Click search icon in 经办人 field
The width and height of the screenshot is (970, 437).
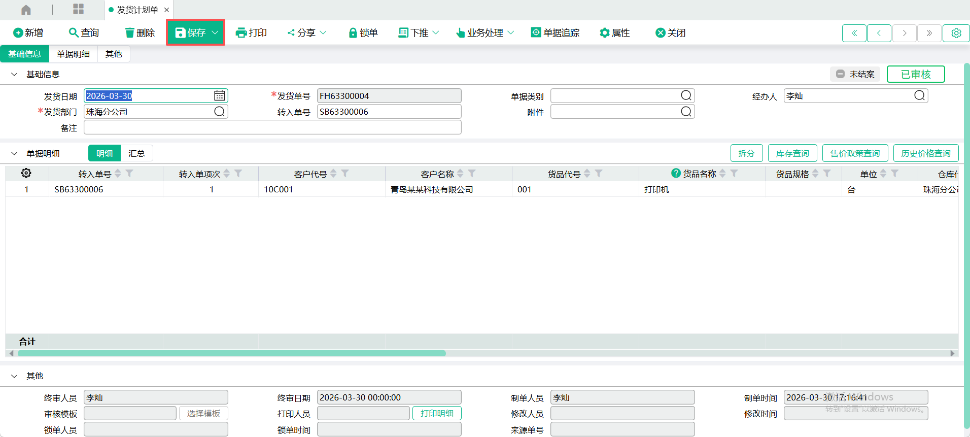tap(919, 96)
